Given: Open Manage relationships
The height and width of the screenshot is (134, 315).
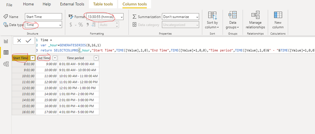Looking at the screenshot, I should pyautogui.click(x=255, y=20).
